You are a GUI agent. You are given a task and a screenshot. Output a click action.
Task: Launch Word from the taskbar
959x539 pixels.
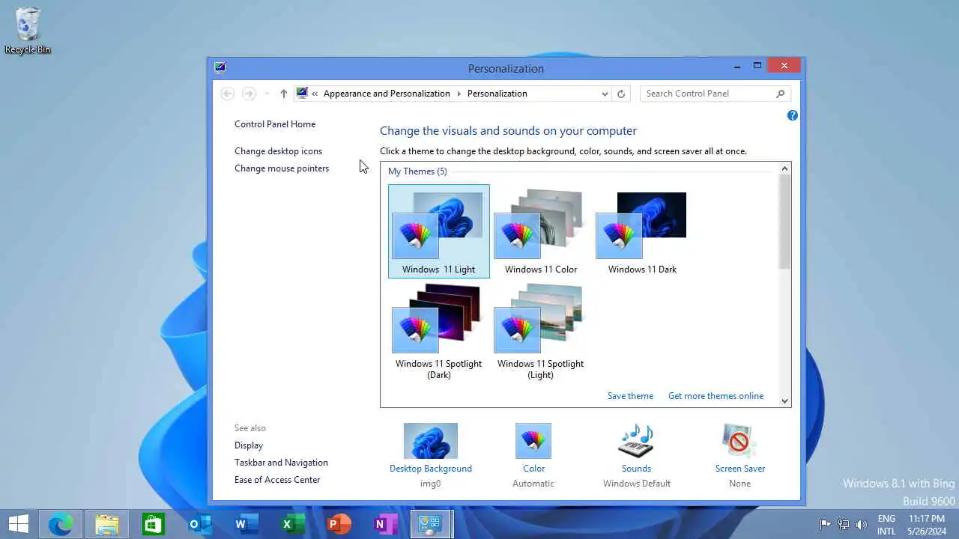click(x=246, y=524)
